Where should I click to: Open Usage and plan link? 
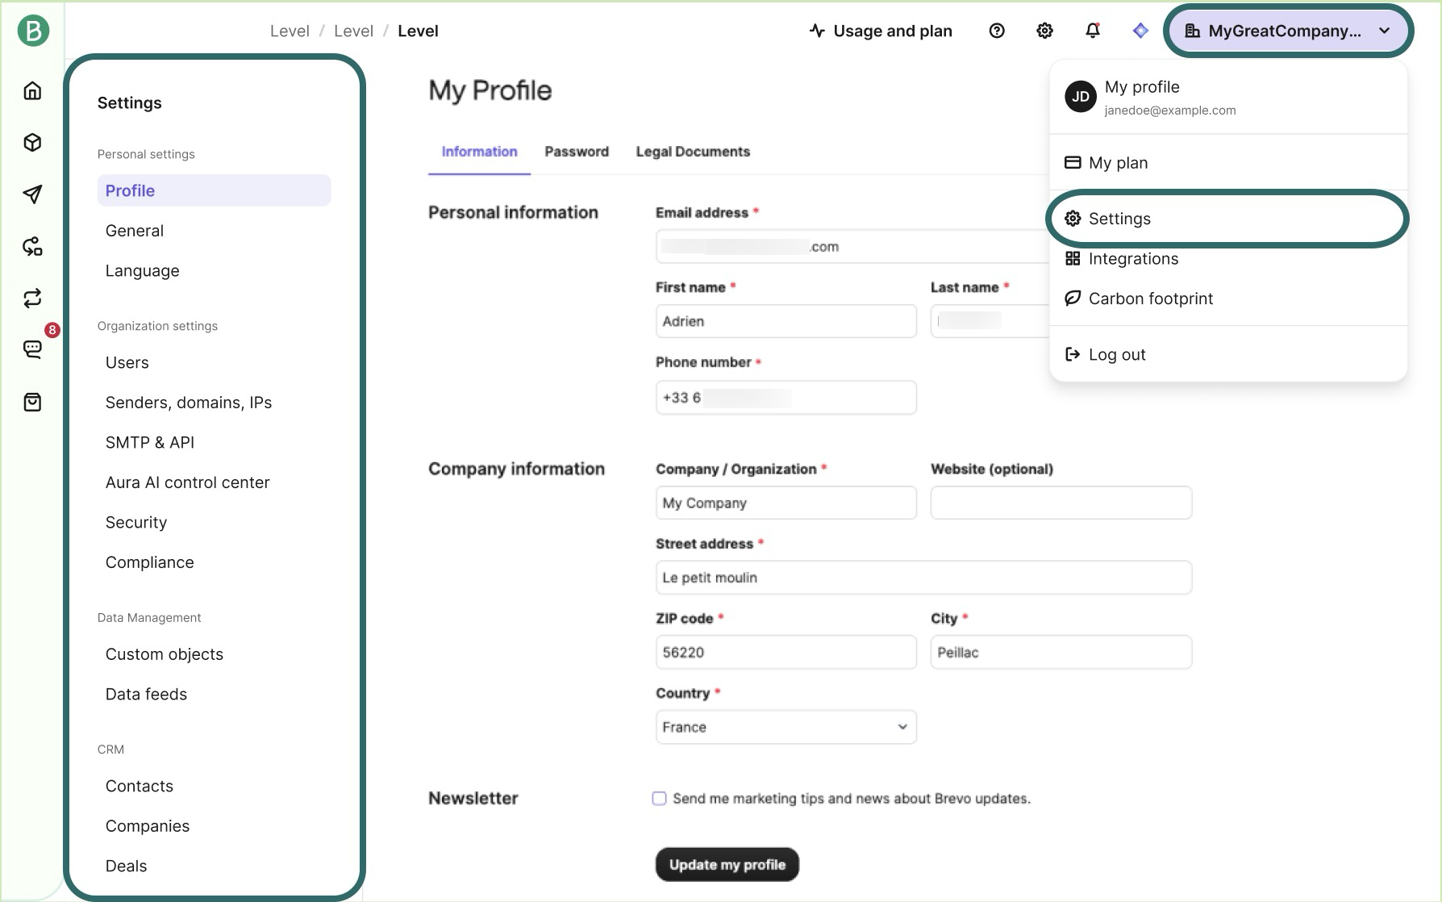tap(881, 31)
